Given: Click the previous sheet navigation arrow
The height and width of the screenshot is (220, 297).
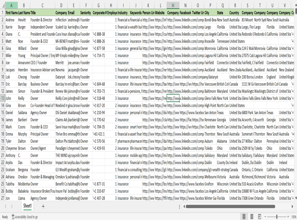Looking at the screenshot, I should tap(6, 206).
